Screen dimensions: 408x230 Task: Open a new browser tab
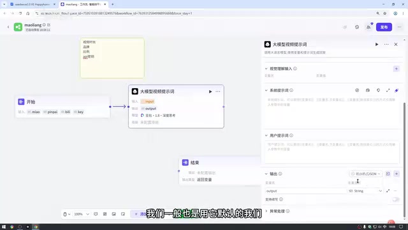pos(113,4)
